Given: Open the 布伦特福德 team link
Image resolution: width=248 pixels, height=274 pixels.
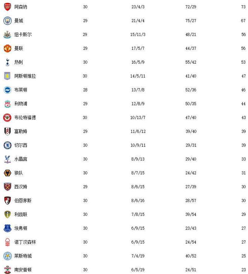Looking at the screenshot, I should coord(25,118).
